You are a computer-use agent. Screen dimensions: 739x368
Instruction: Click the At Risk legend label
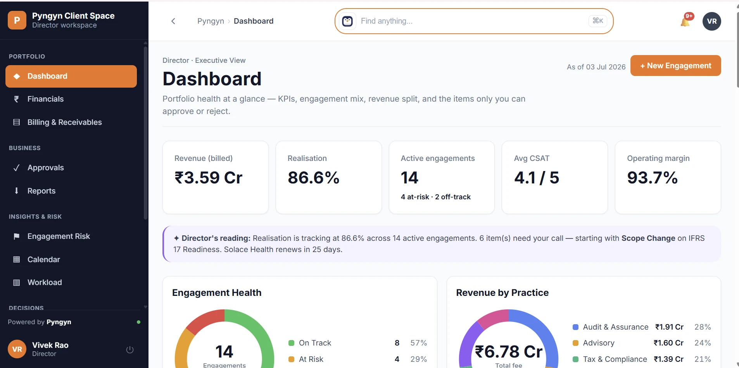(311, 359)
